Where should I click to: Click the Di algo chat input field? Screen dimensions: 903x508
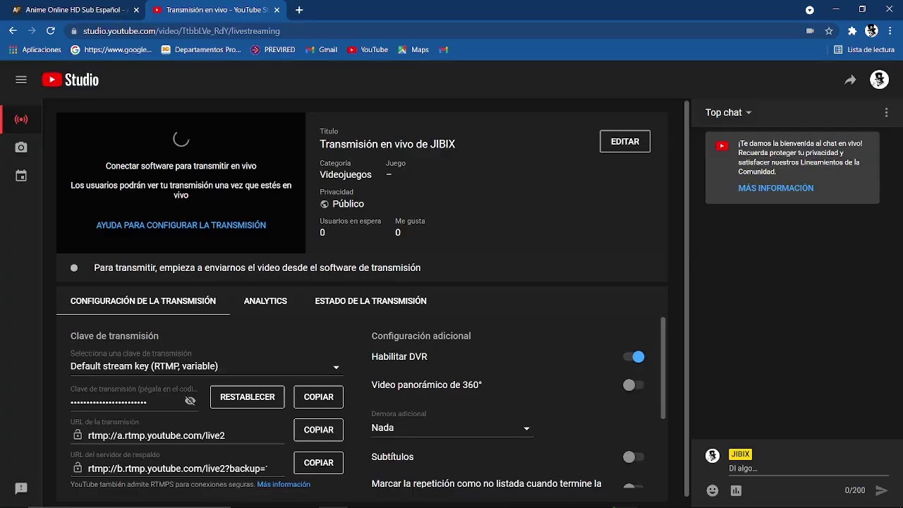pos(808,468)
